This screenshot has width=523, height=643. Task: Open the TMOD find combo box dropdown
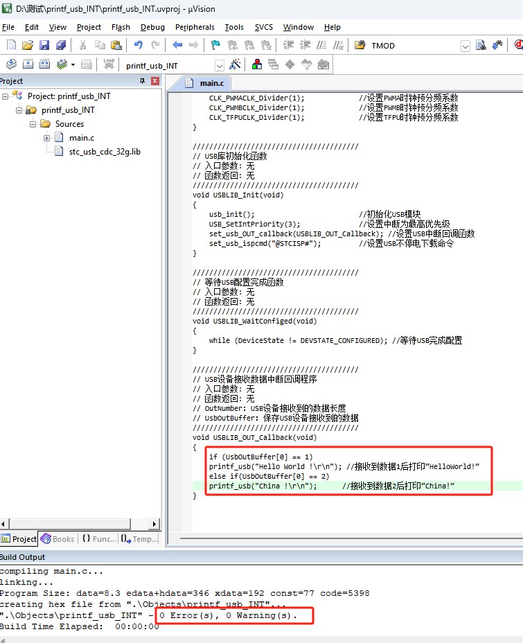coord(467,46)
